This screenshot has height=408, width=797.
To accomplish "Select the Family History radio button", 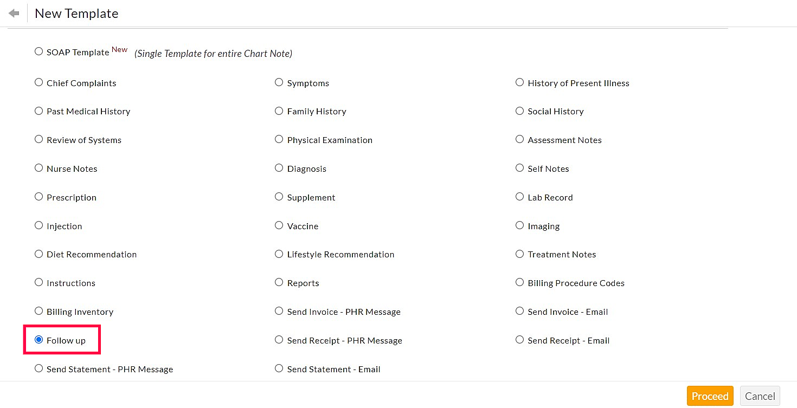I will 279,111.
